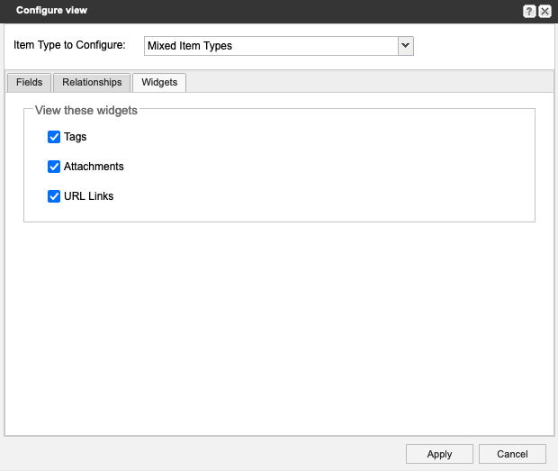Screen dimensions: 558x471
Task: Close the Configure view dialog
Action: coord(544,11)
